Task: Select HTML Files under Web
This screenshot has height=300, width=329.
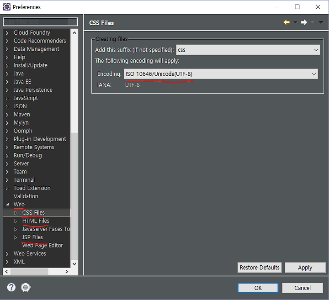Action: (36, 221)
